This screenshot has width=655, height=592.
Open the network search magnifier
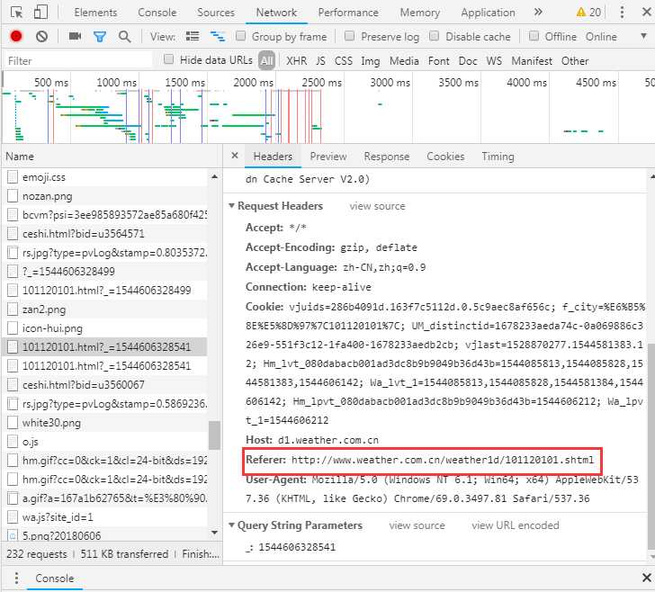point(124,37)
